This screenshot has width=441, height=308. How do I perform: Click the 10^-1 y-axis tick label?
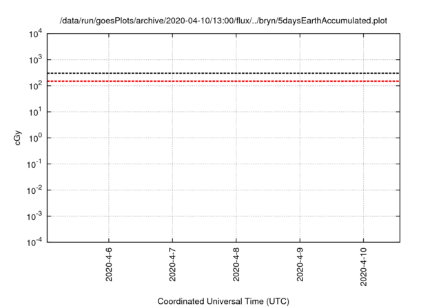point(34,164)
